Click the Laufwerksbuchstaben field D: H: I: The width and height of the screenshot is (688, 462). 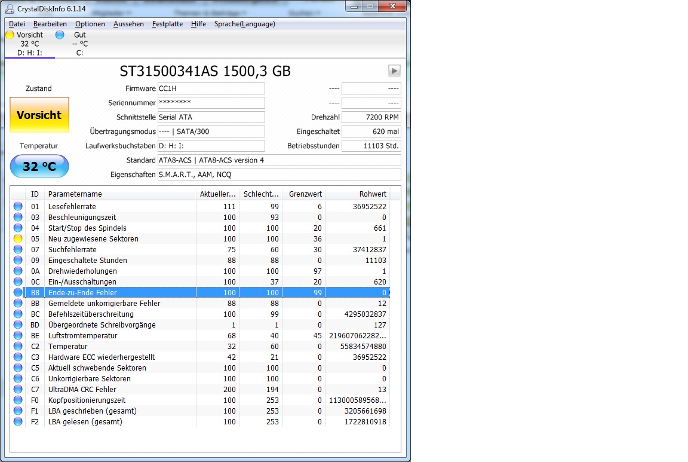coord(211,146)
